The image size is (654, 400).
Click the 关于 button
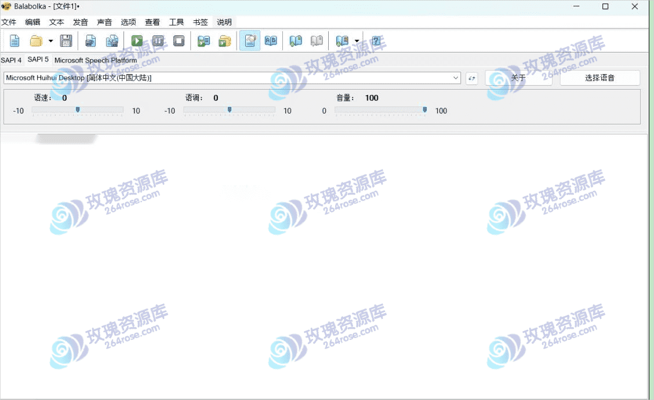518,78
